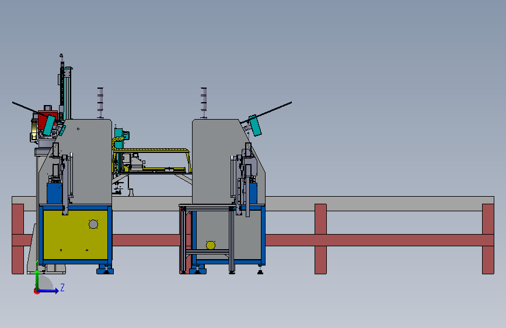The image size is (506, 328).
Task: Click the blue Z axis arrow of the triad
Action: coord(49,291)
